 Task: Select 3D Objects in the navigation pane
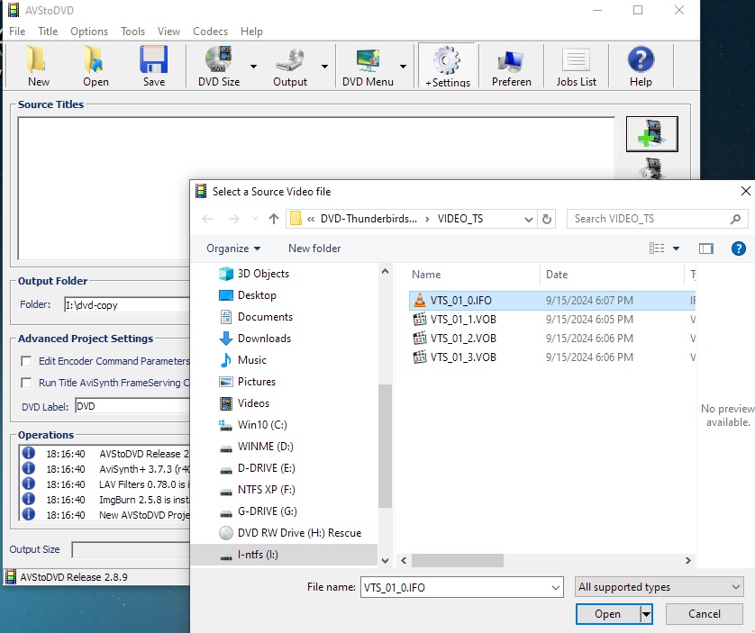pyautogui.click(x=263, y=274)
